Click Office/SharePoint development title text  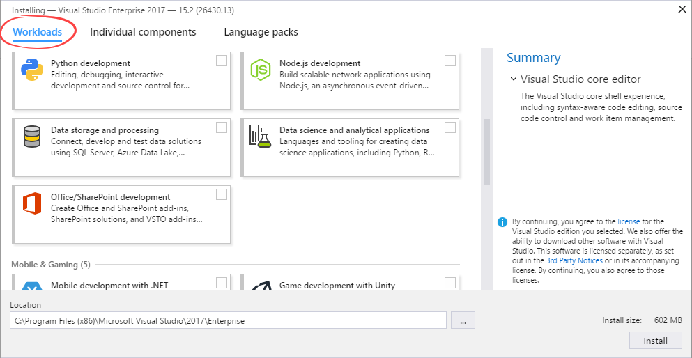tap(111, 197)
